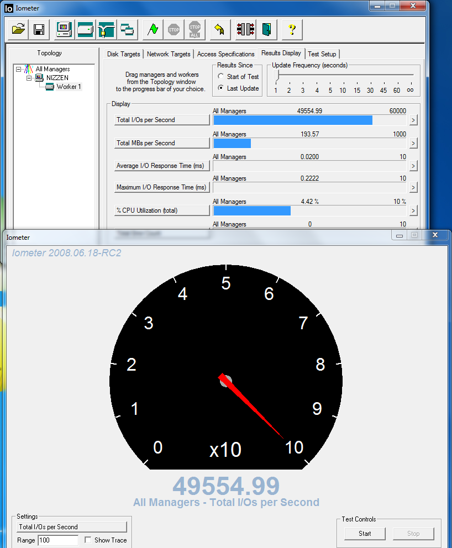Add a new network worker

pyautogui.click(x=106, y=29)
